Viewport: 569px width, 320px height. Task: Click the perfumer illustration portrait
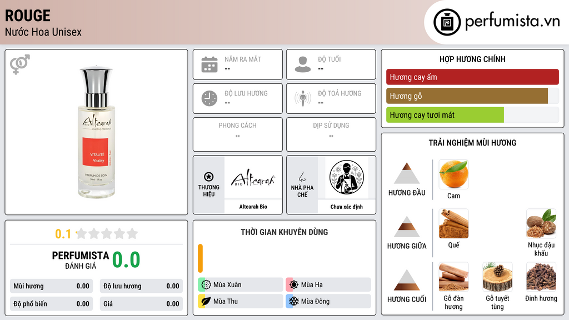347,177
